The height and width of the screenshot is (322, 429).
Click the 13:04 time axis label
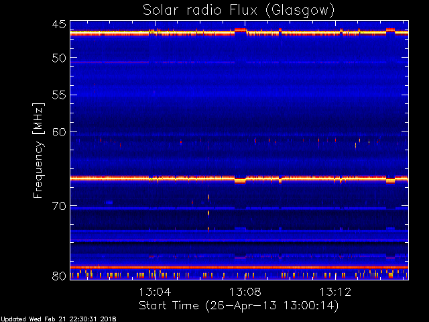click(x=155, y=292)
